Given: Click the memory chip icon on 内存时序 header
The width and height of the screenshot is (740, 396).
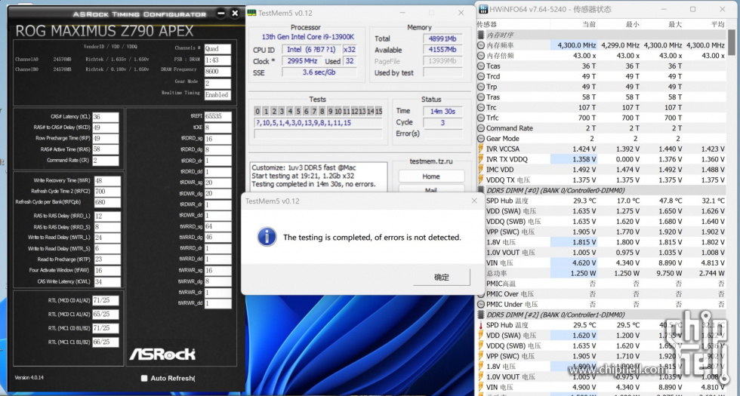Looking at the screenshot, I should tap(481, 35).
